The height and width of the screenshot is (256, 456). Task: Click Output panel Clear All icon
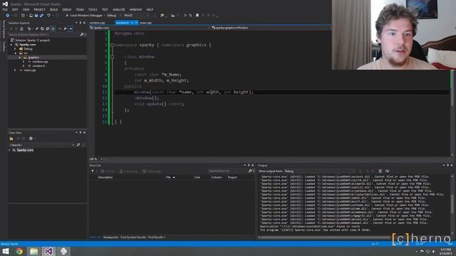tap(380, 171)
